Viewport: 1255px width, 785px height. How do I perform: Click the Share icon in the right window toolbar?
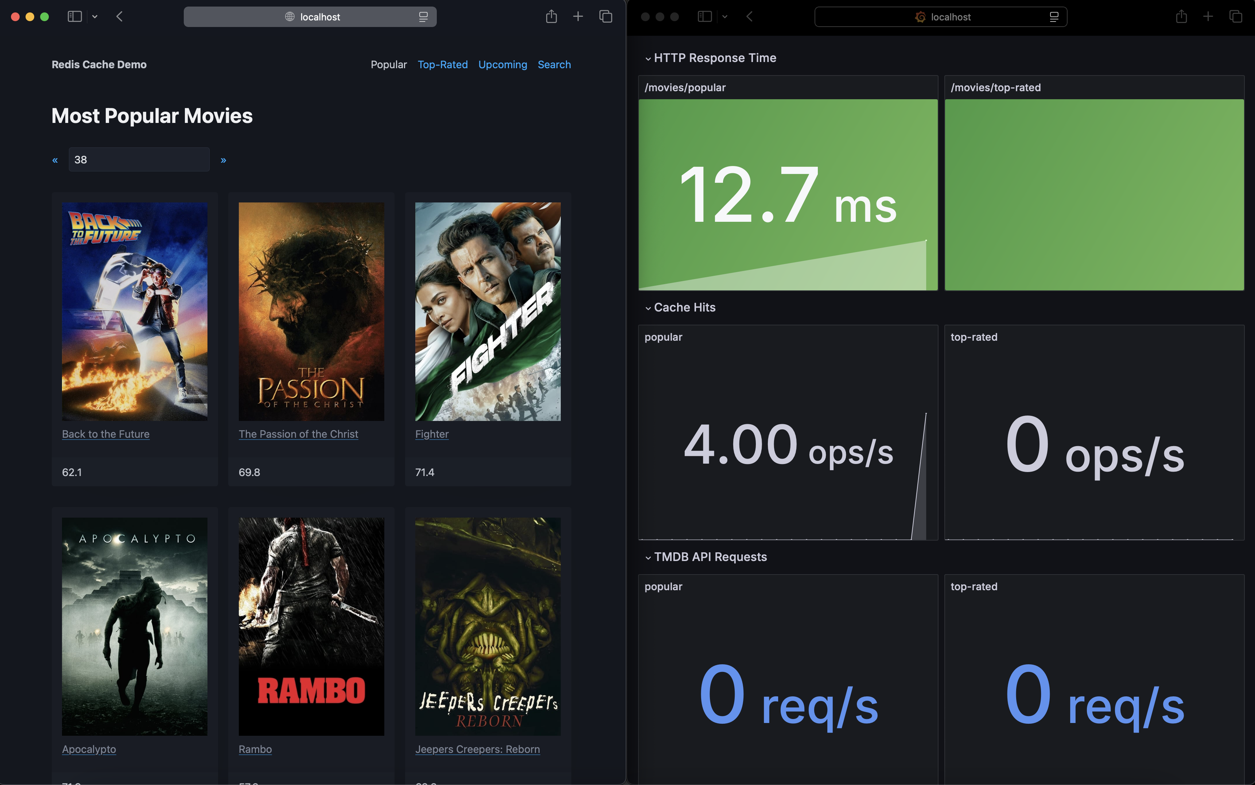pos(1181,16)
